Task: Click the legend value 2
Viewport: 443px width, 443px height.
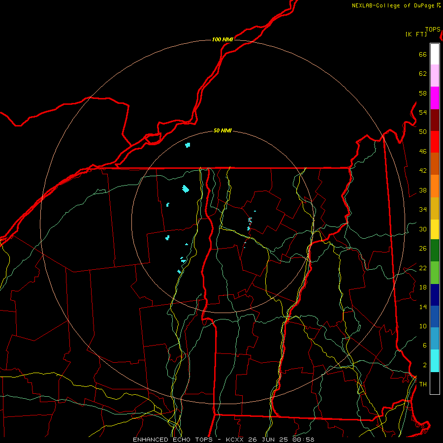Action: point(425,365)
